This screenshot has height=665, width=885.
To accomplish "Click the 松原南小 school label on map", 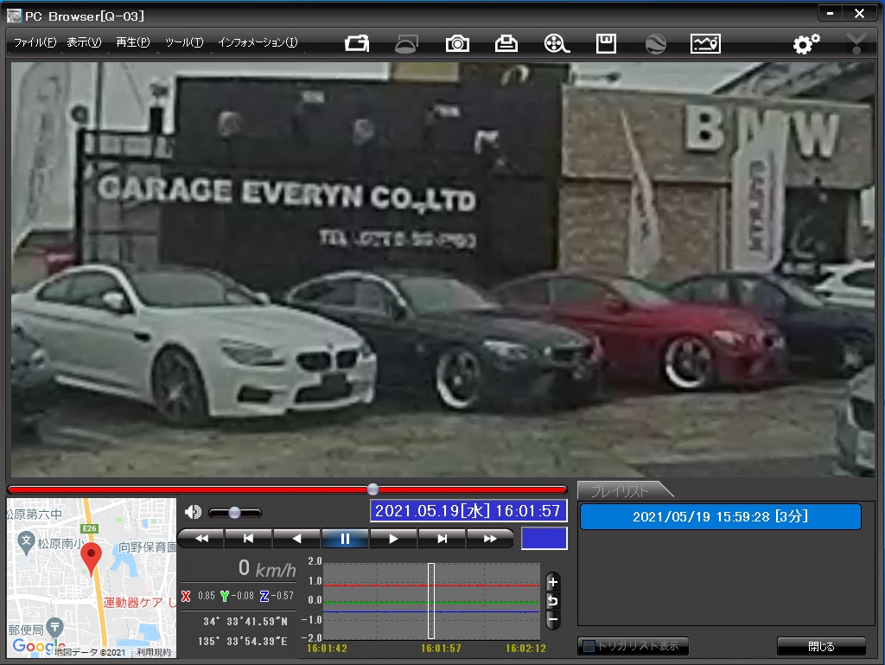I will click(61, 543).
